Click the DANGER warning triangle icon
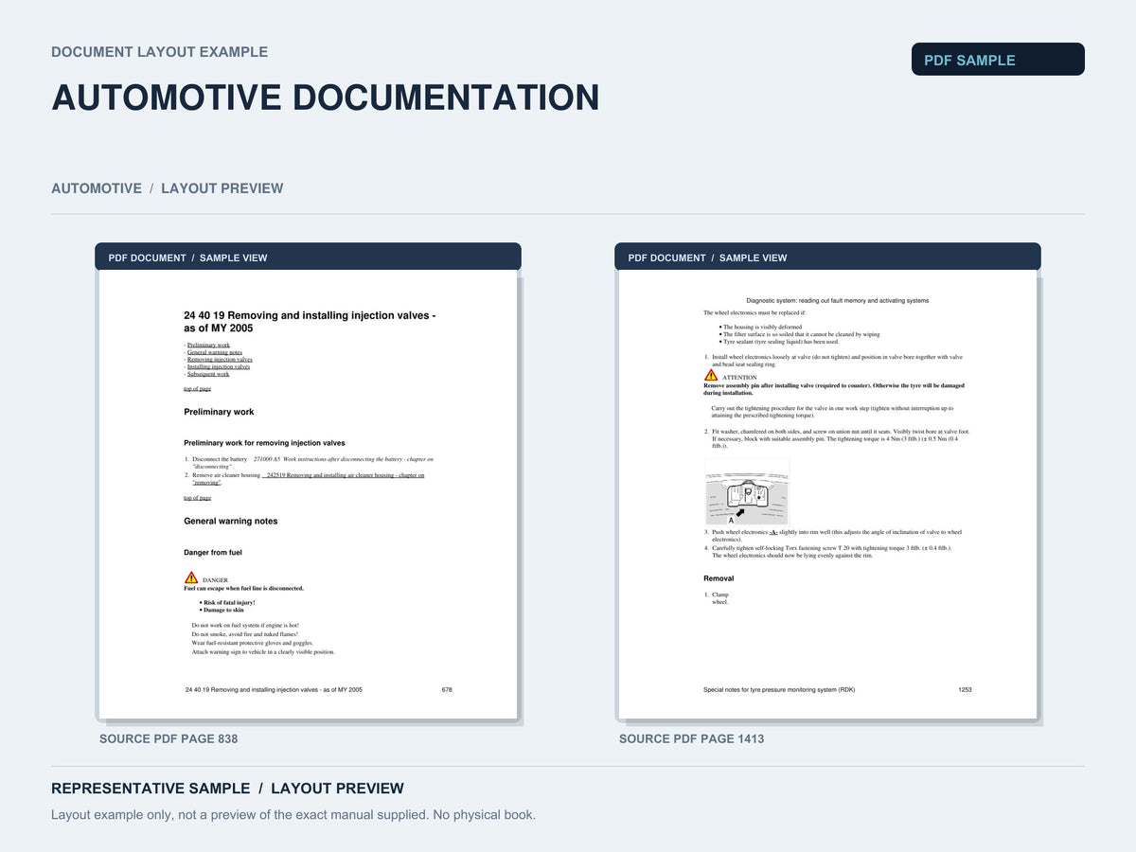This screenshot has width=1136, height=852. tap(191, 577)
